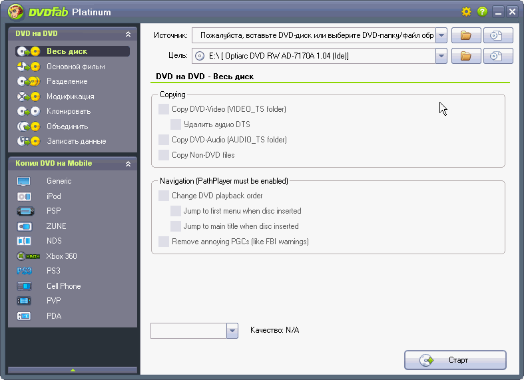Choose target image file icon button
524x380 pixels.
click(498, 56)
